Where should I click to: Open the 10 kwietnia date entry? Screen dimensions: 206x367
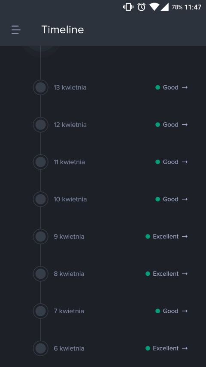pos(70,199)
